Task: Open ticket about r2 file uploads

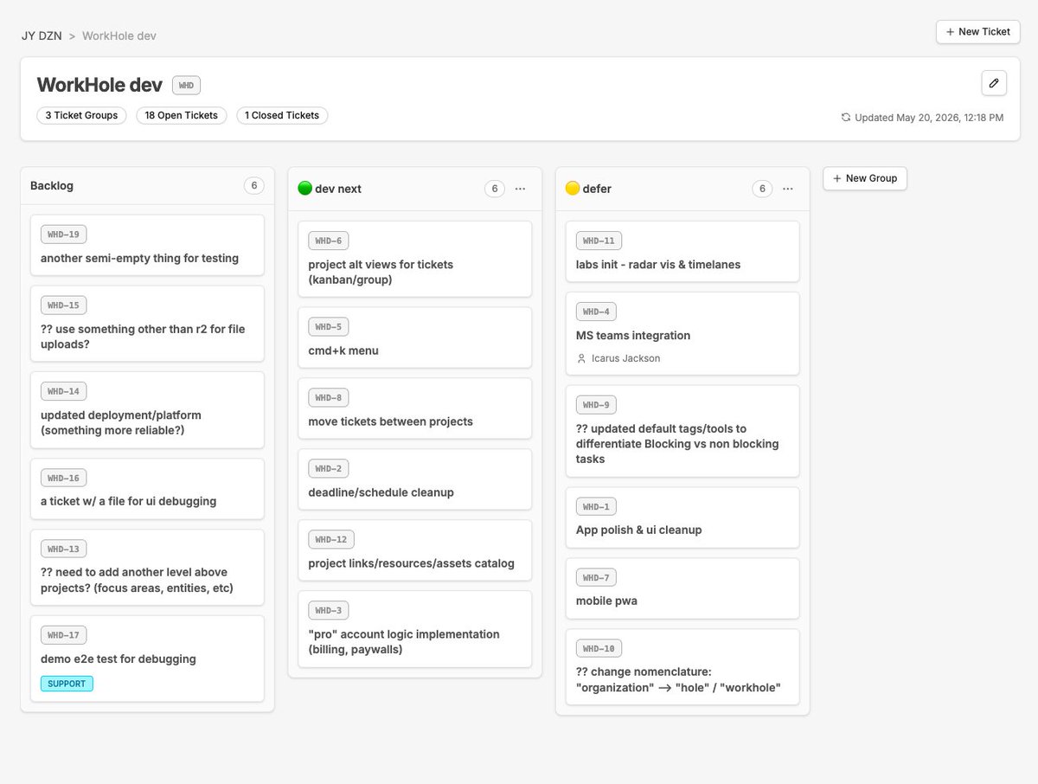Action: click(x=147, y=324)
